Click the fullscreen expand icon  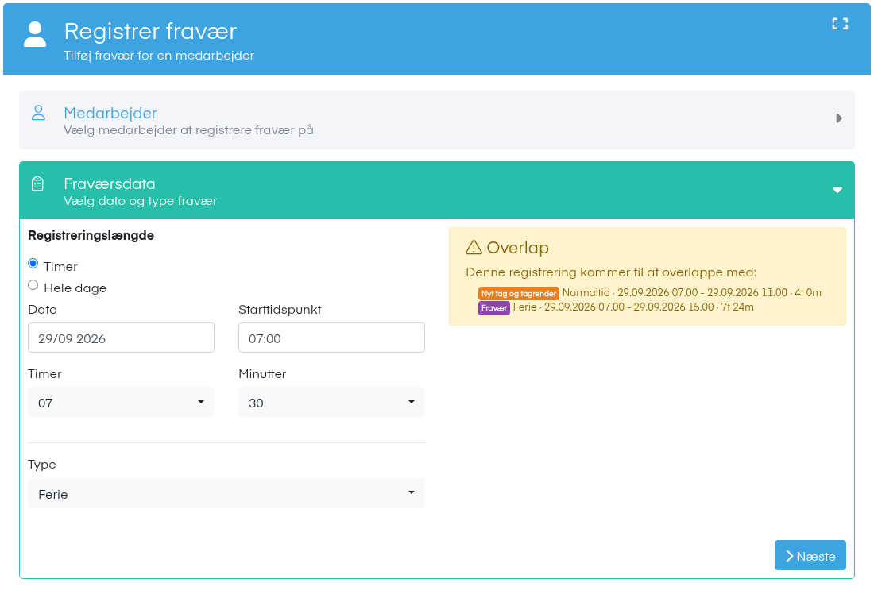840,23
